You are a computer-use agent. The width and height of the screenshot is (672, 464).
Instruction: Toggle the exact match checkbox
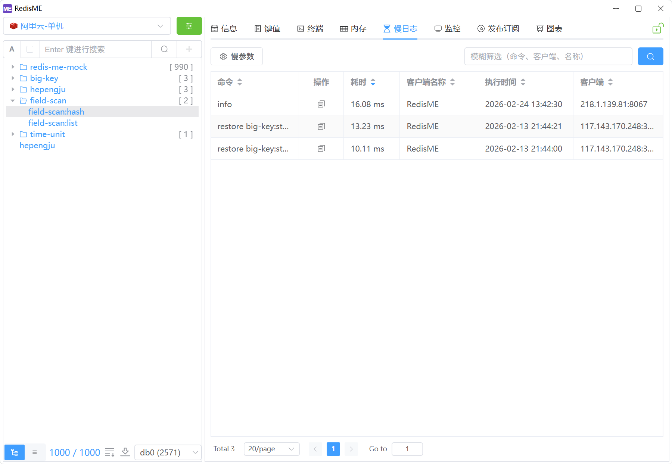(30, 49)
